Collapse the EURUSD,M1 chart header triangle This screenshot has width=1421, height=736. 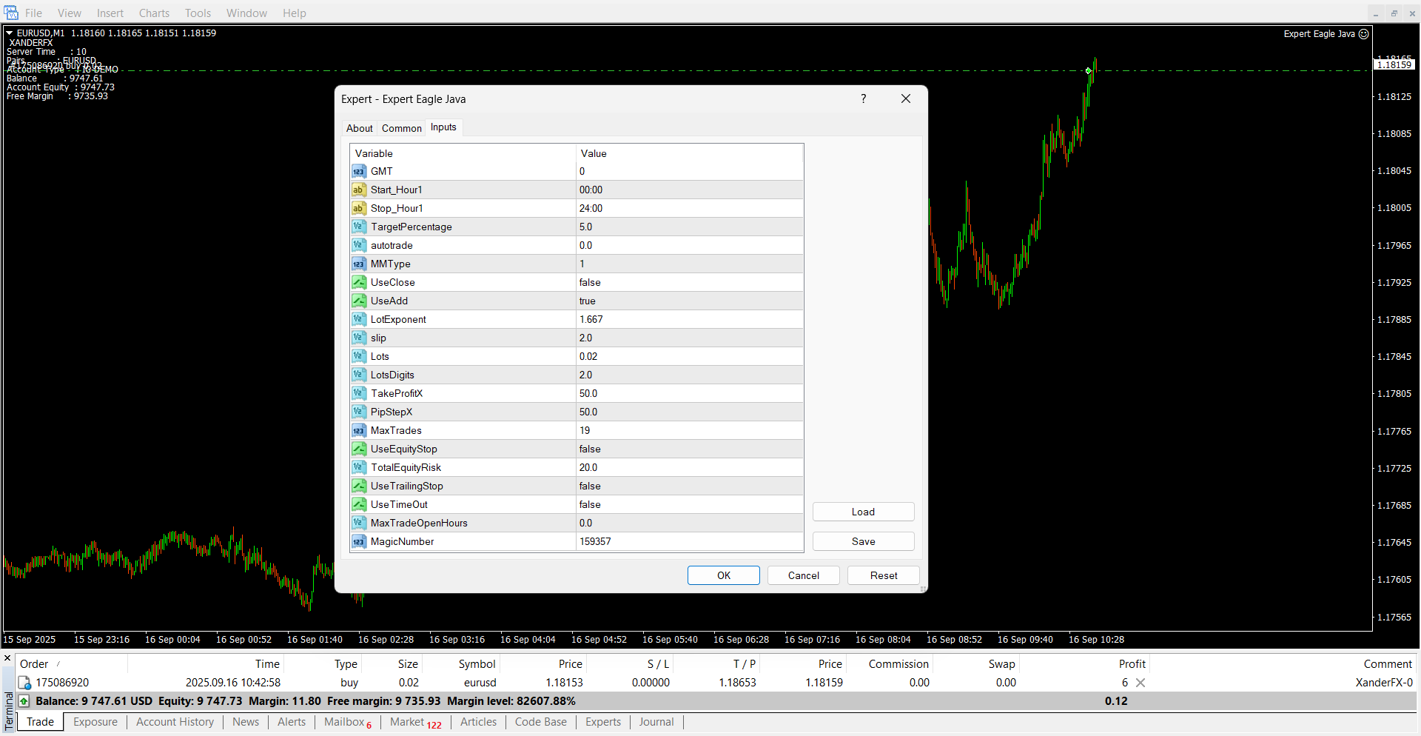[10, 33]
